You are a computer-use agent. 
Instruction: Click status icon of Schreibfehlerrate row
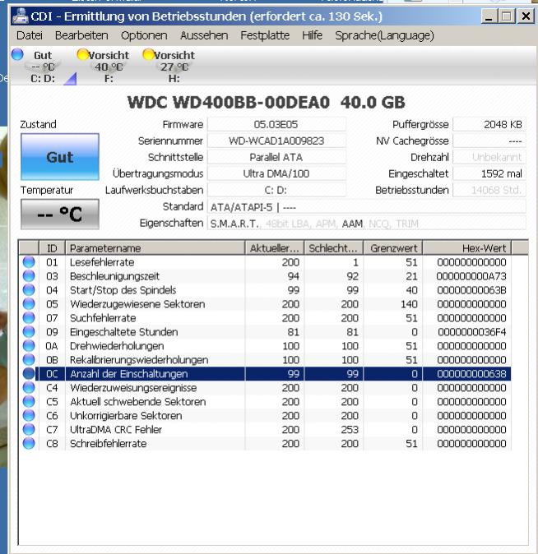[29, 443]
